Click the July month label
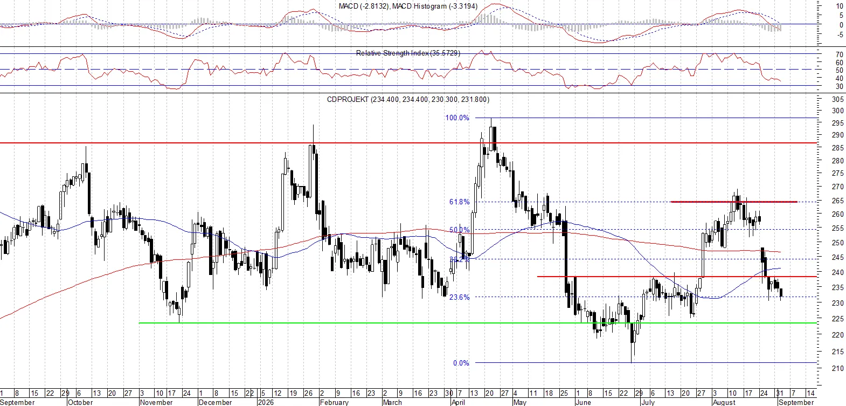846x406 pixels. pos(648,402)
